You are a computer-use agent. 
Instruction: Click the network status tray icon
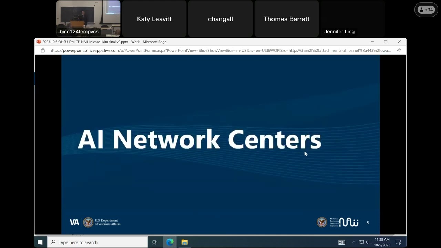click(361, 242)
